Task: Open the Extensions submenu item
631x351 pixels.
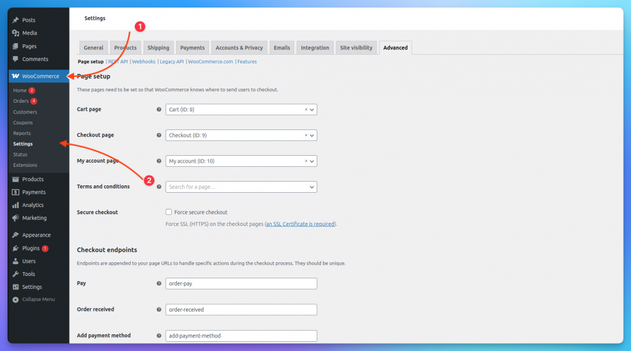Action: (x=25, y=165)
